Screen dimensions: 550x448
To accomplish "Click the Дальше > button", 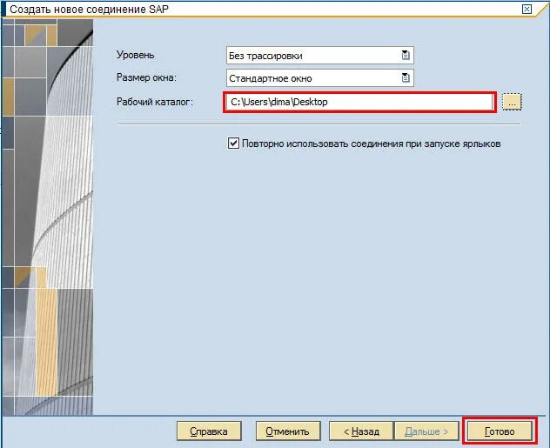I will point(426,431).
